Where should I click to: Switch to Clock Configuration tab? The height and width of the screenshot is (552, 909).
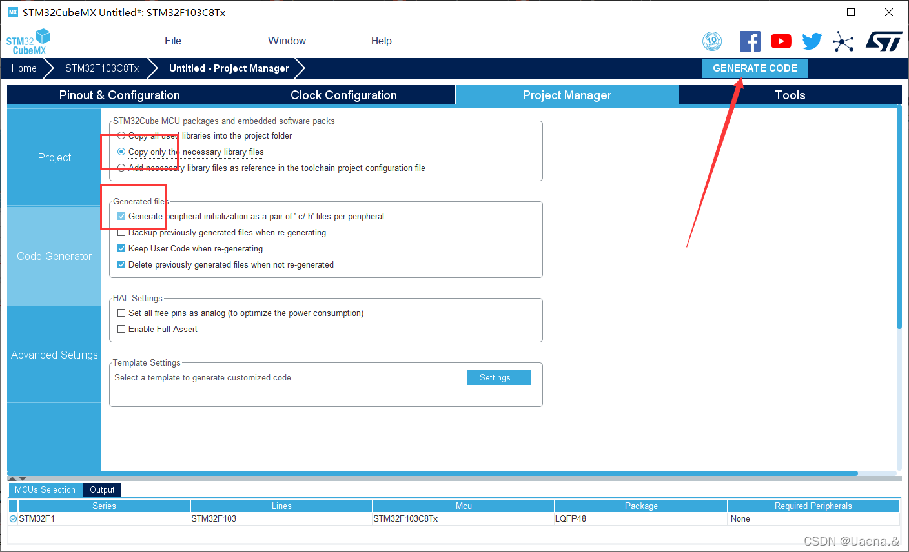point(343,95)
